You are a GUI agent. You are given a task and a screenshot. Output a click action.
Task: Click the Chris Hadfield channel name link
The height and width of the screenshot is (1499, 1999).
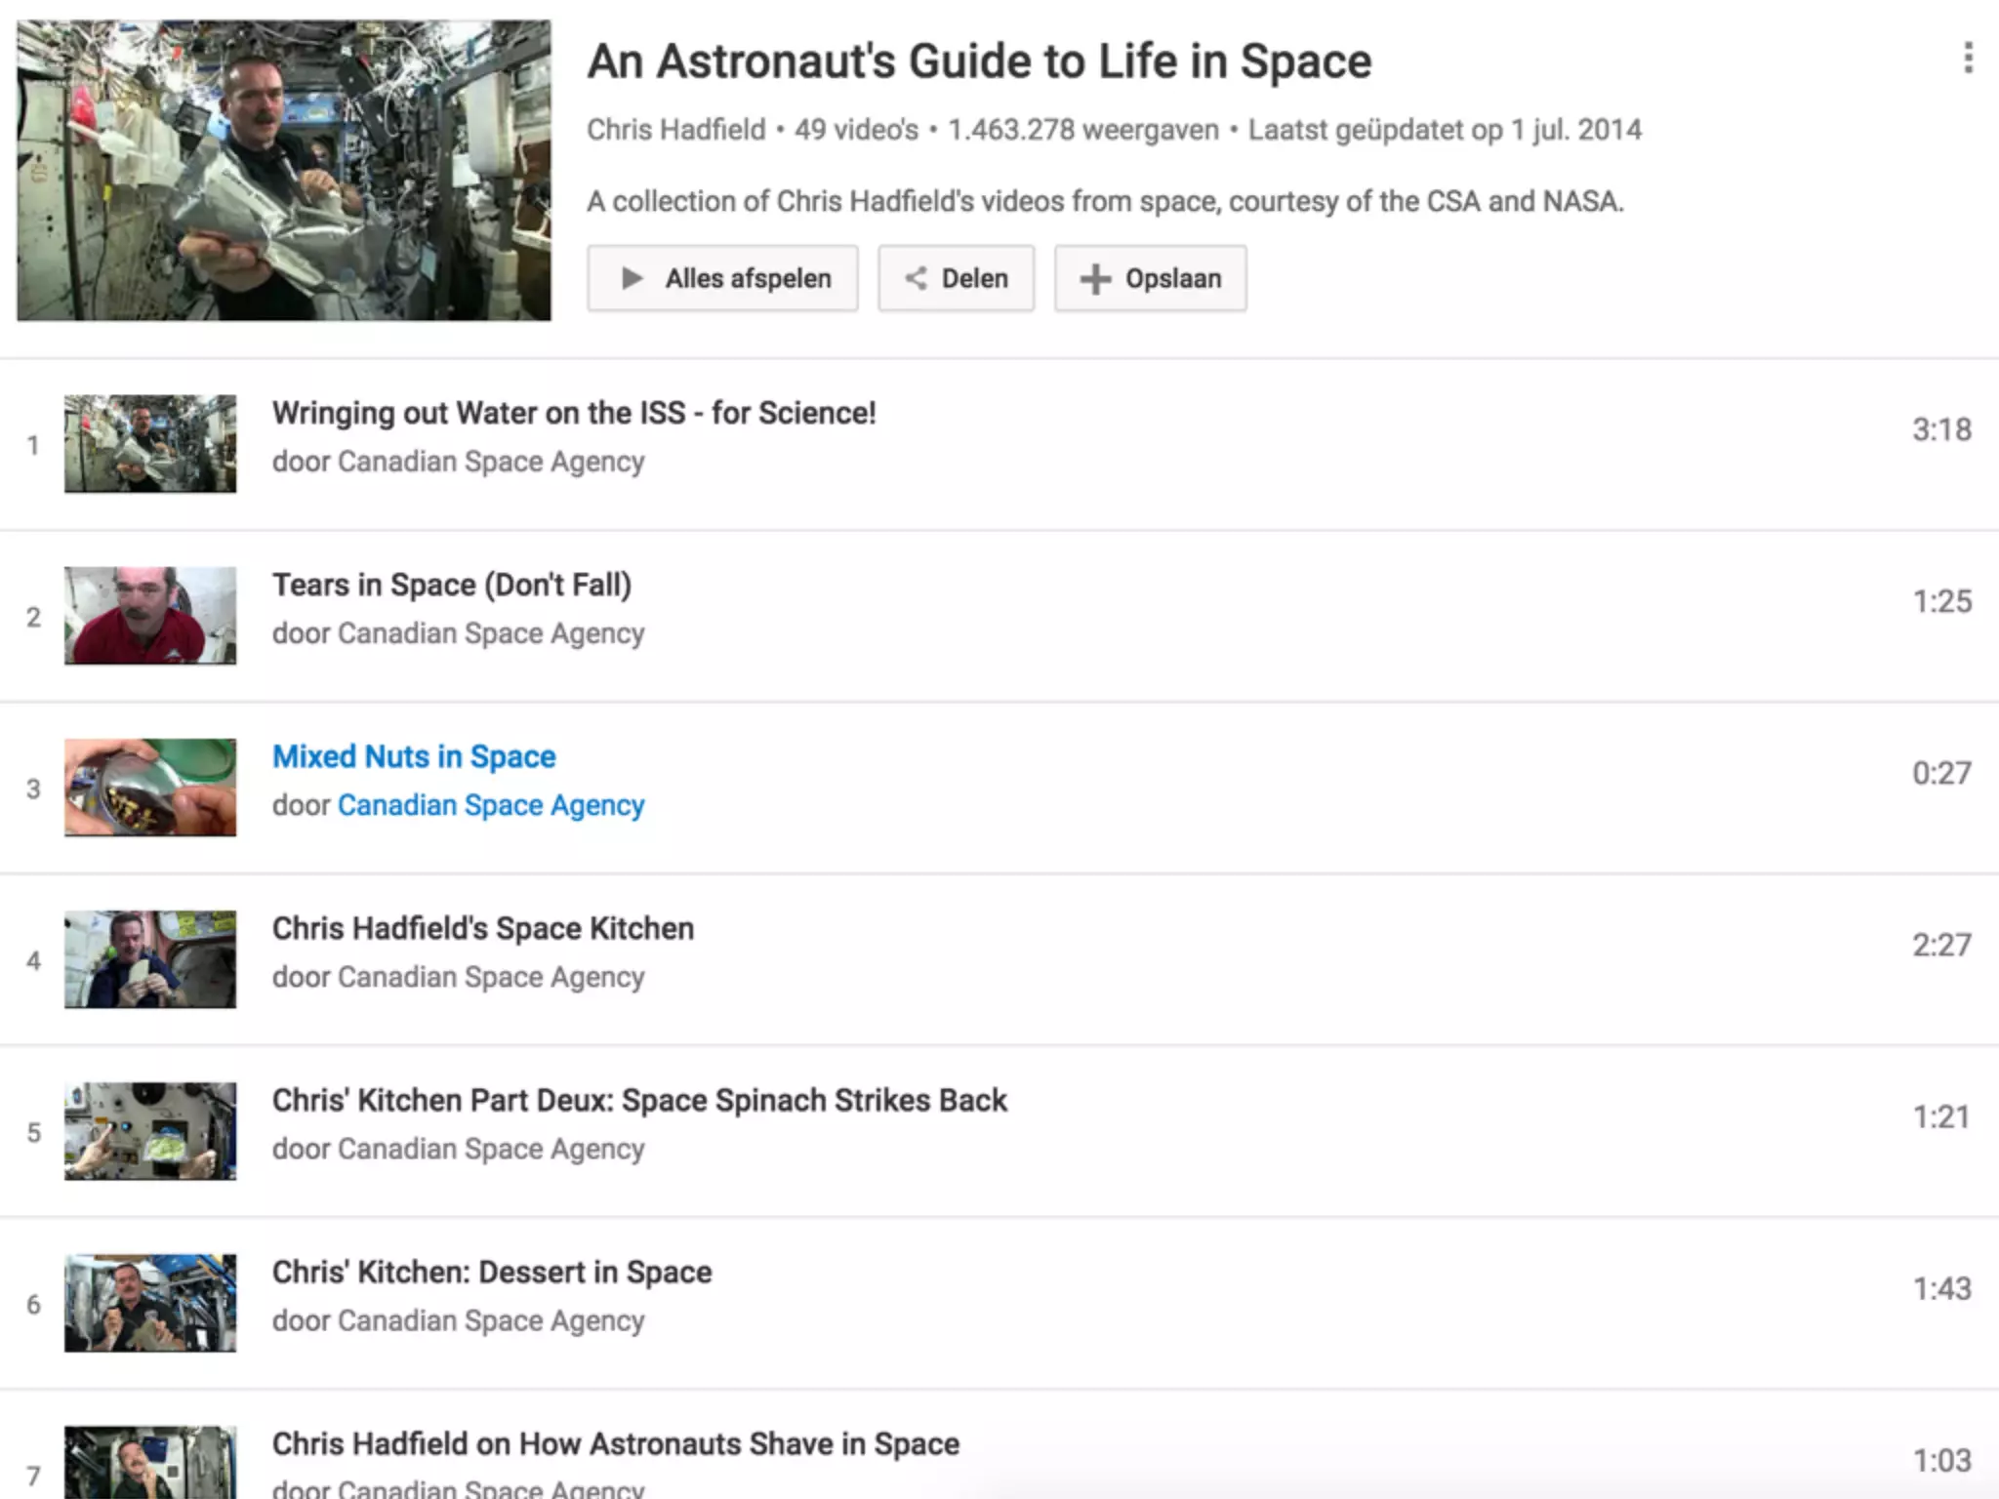pos(675,130)
